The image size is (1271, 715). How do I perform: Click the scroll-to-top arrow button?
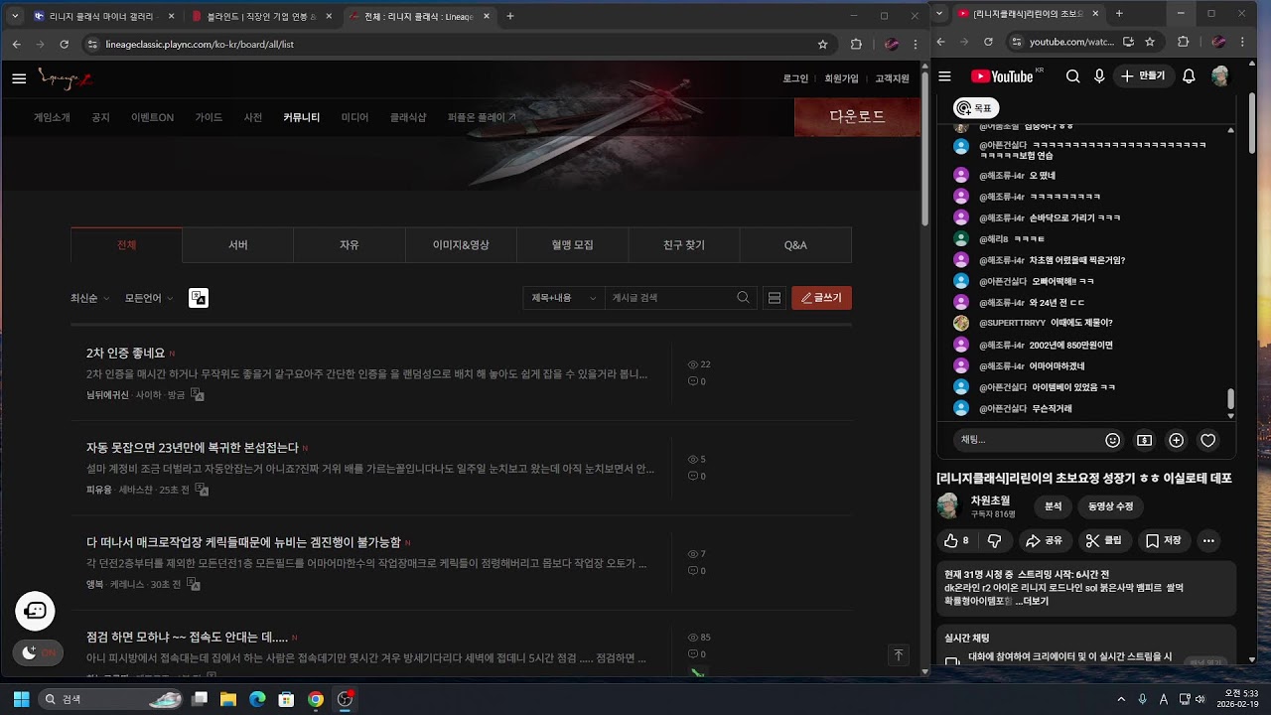tap(899, 654)
